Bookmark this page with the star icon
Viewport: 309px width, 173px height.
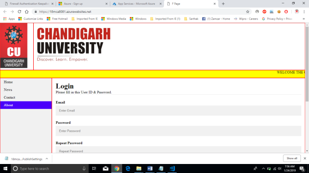tap(248, 11)
